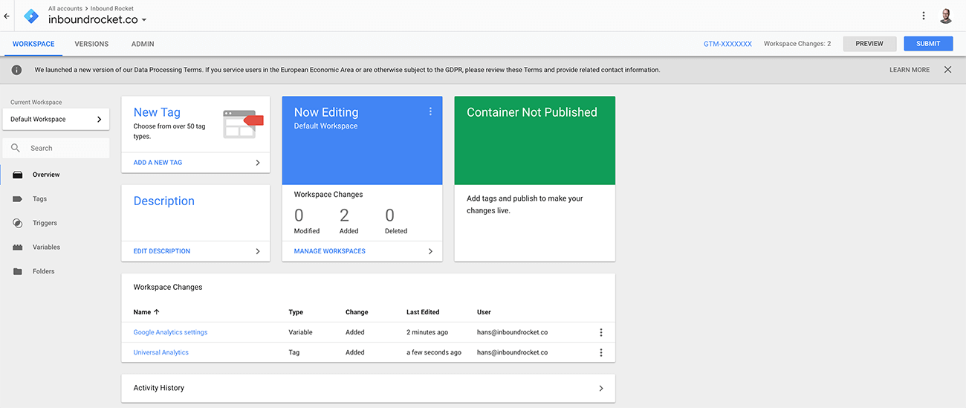This screenshot has width=966, height=408.
Task: Click the Overview icon in the sidebar
Action: coord(17,175)
